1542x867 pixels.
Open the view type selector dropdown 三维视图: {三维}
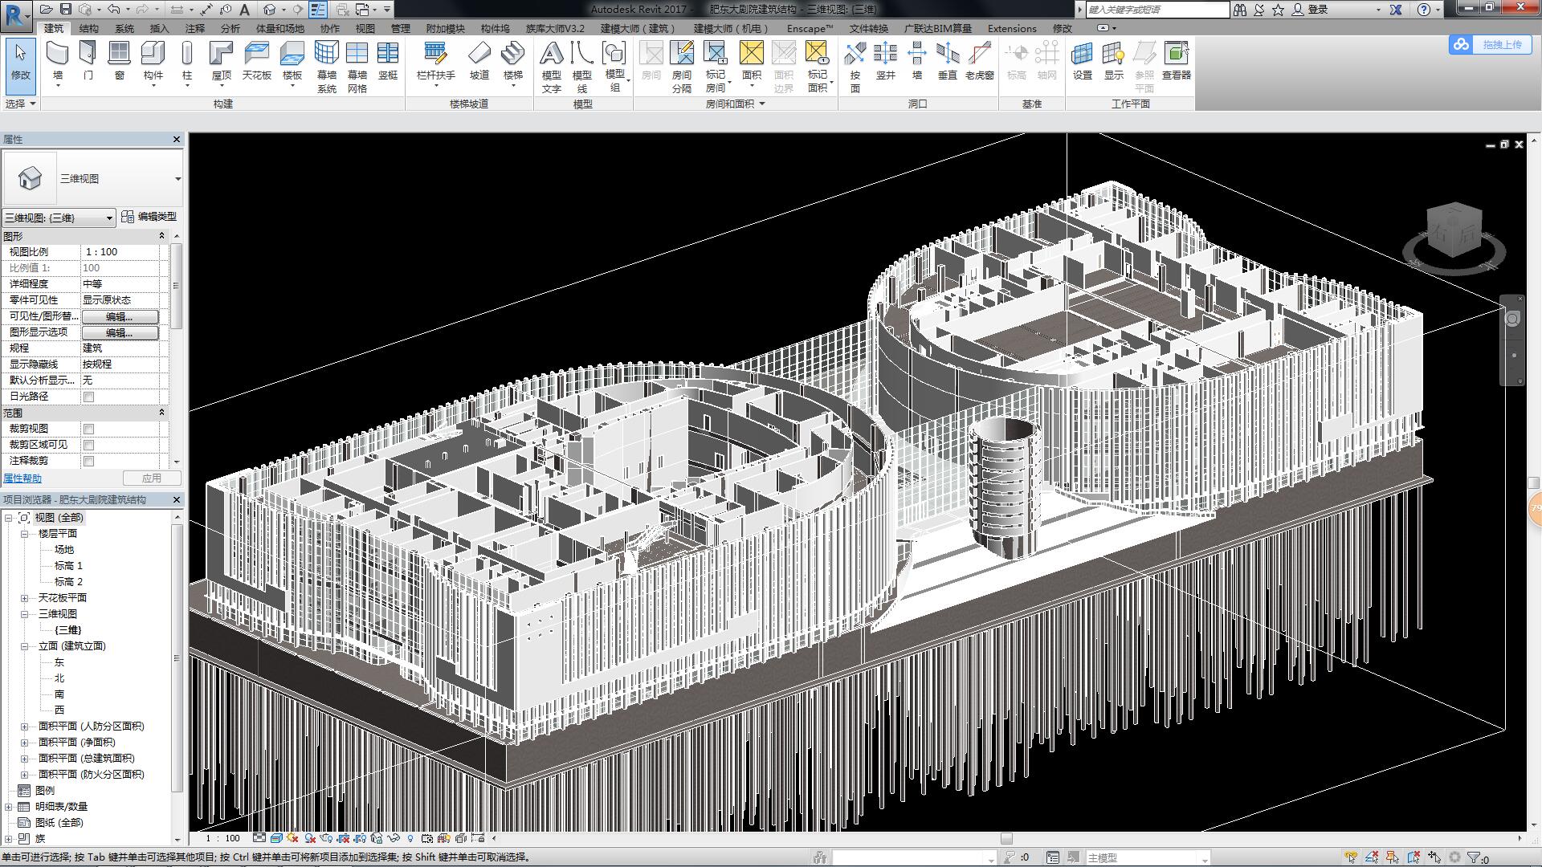(59, 218)
